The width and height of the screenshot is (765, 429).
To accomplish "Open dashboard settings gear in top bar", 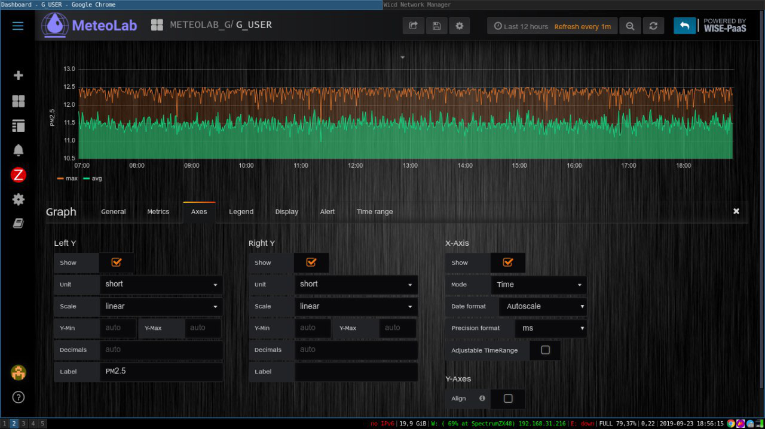I will [x=459, y=26].
